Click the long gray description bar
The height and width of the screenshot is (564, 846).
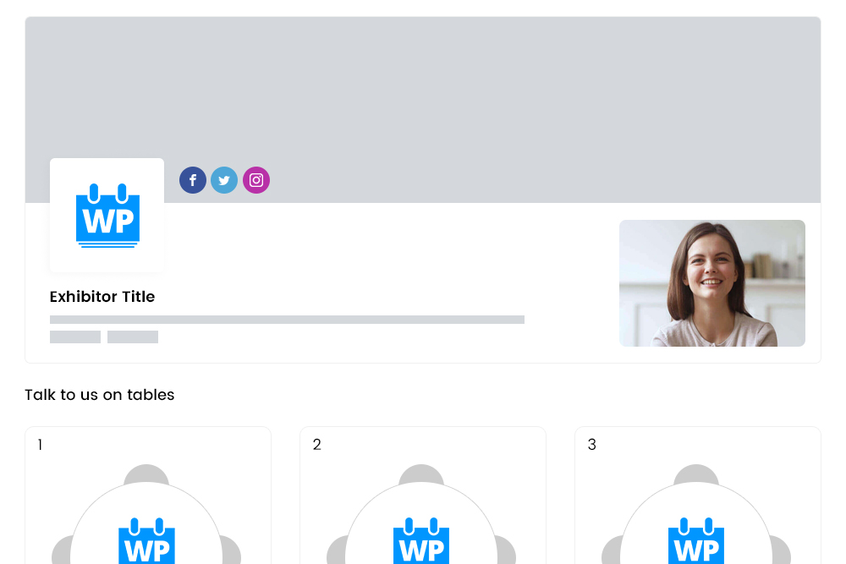287,320
